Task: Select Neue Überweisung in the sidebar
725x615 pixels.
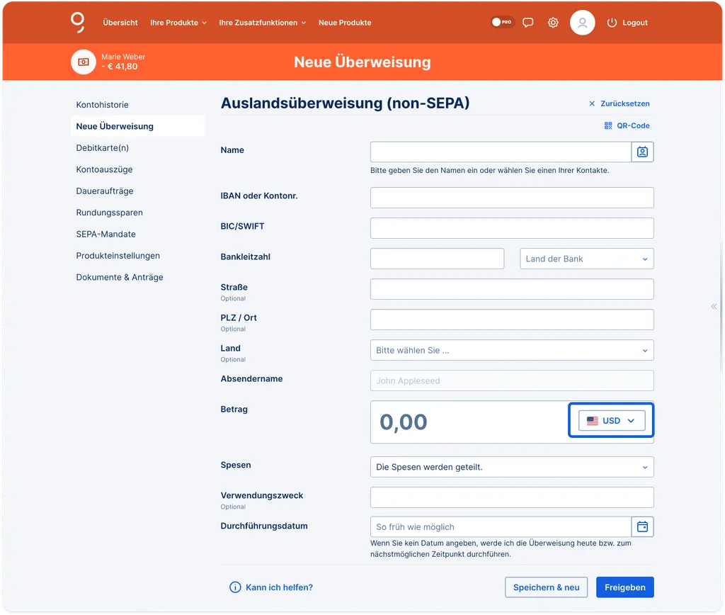Action: pos(138,126)
